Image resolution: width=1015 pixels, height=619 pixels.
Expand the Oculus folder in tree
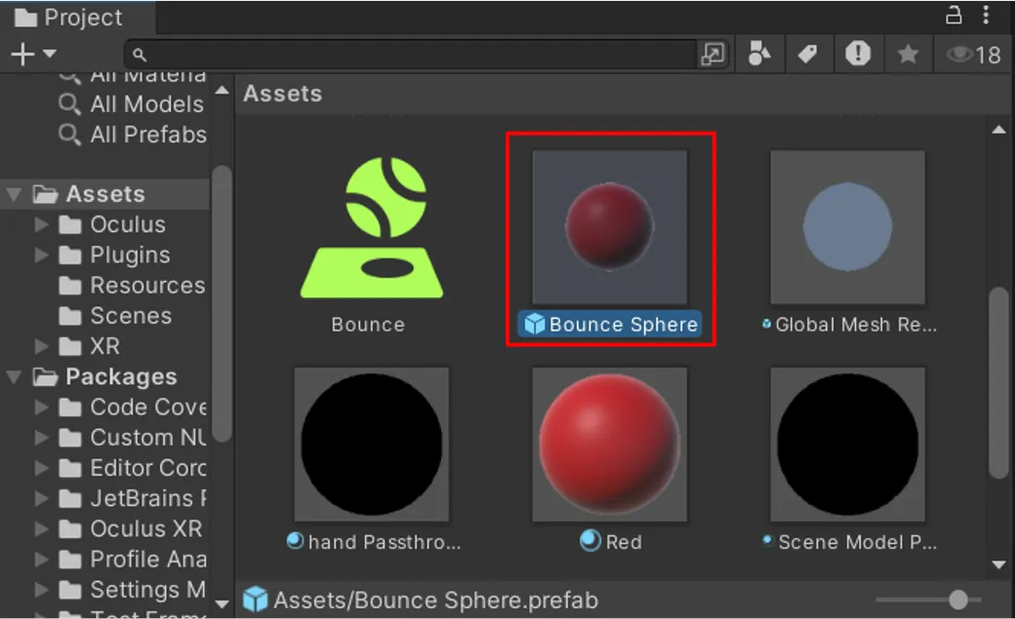coord(41,225)
